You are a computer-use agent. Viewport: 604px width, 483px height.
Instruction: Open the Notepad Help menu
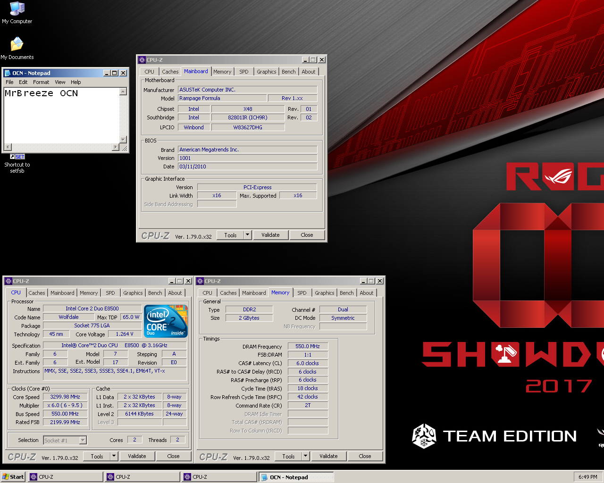76,82
